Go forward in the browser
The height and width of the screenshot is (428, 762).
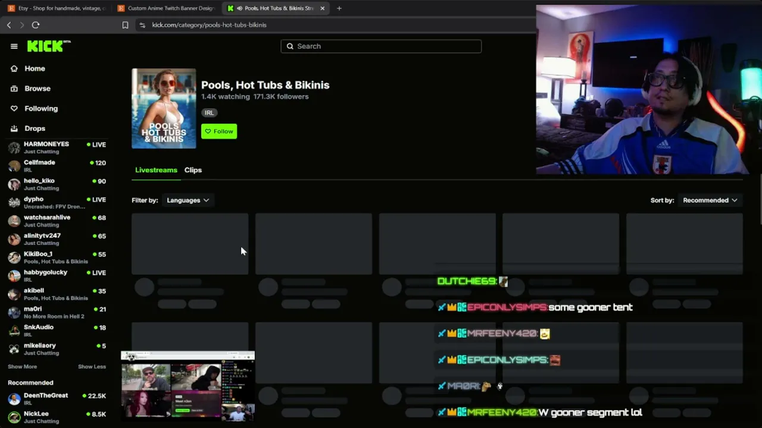point(22,25)
